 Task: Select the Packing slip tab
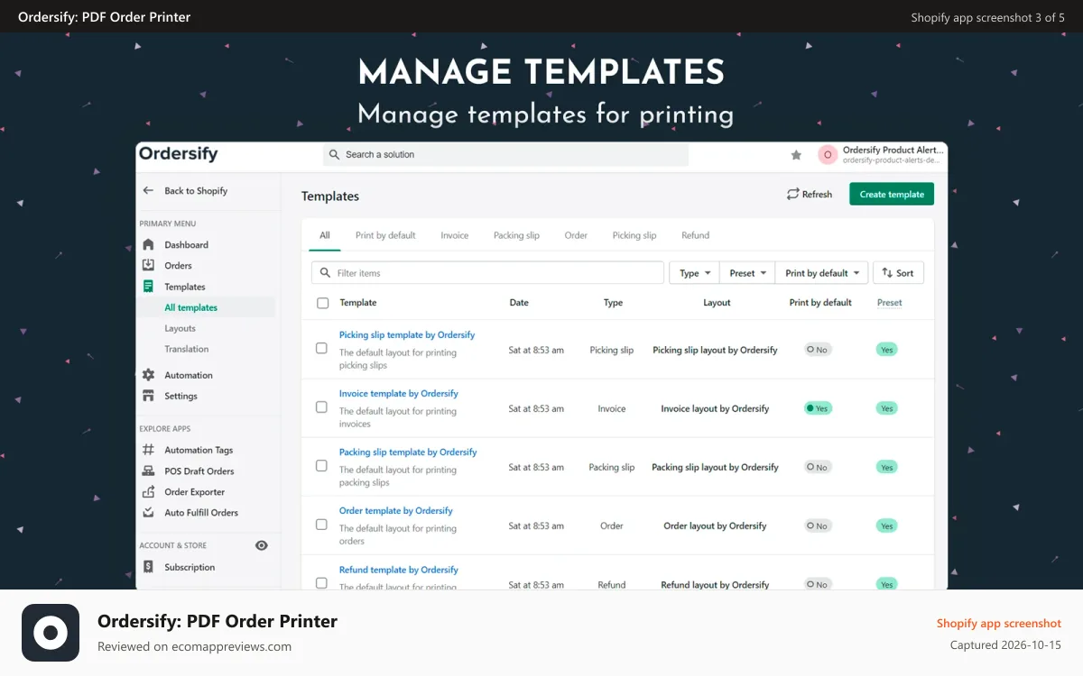point(516,235)
